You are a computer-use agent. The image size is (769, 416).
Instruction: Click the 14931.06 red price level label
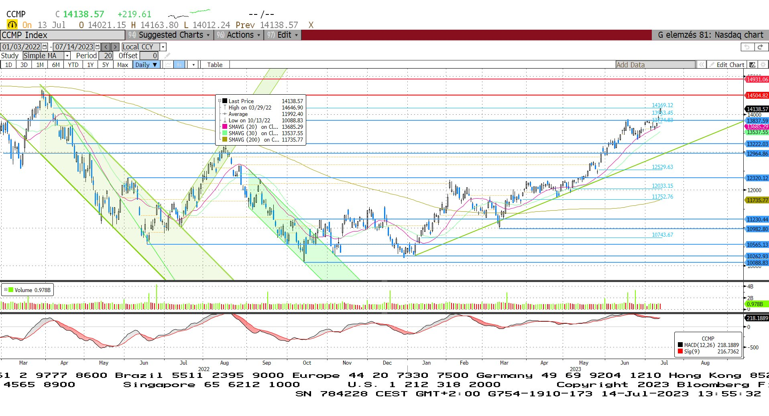click(x=757, y=79)
